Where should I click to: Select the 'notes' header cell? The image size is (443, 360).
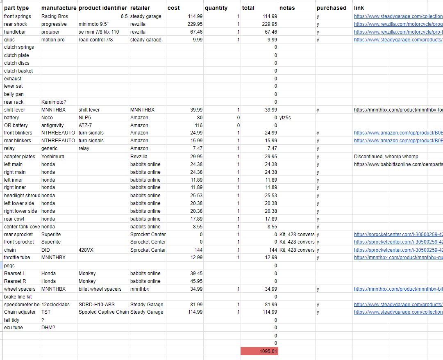click(x=297, y=8)
